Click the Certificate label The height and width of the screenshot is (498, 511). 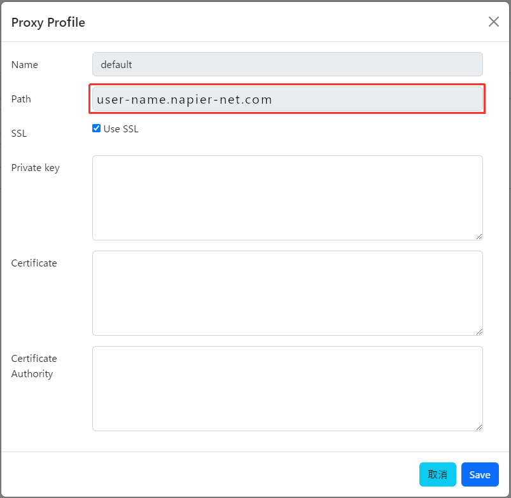[34, 263]
